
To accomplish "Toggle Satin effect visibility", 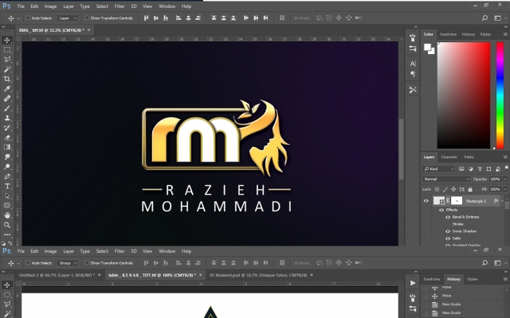I will point(448,238).
